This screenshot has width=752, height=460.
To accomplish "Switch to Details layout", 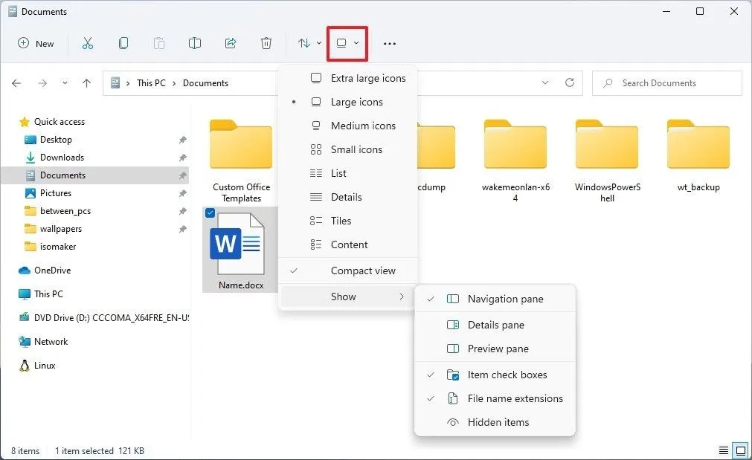I will tap(348, 197).
